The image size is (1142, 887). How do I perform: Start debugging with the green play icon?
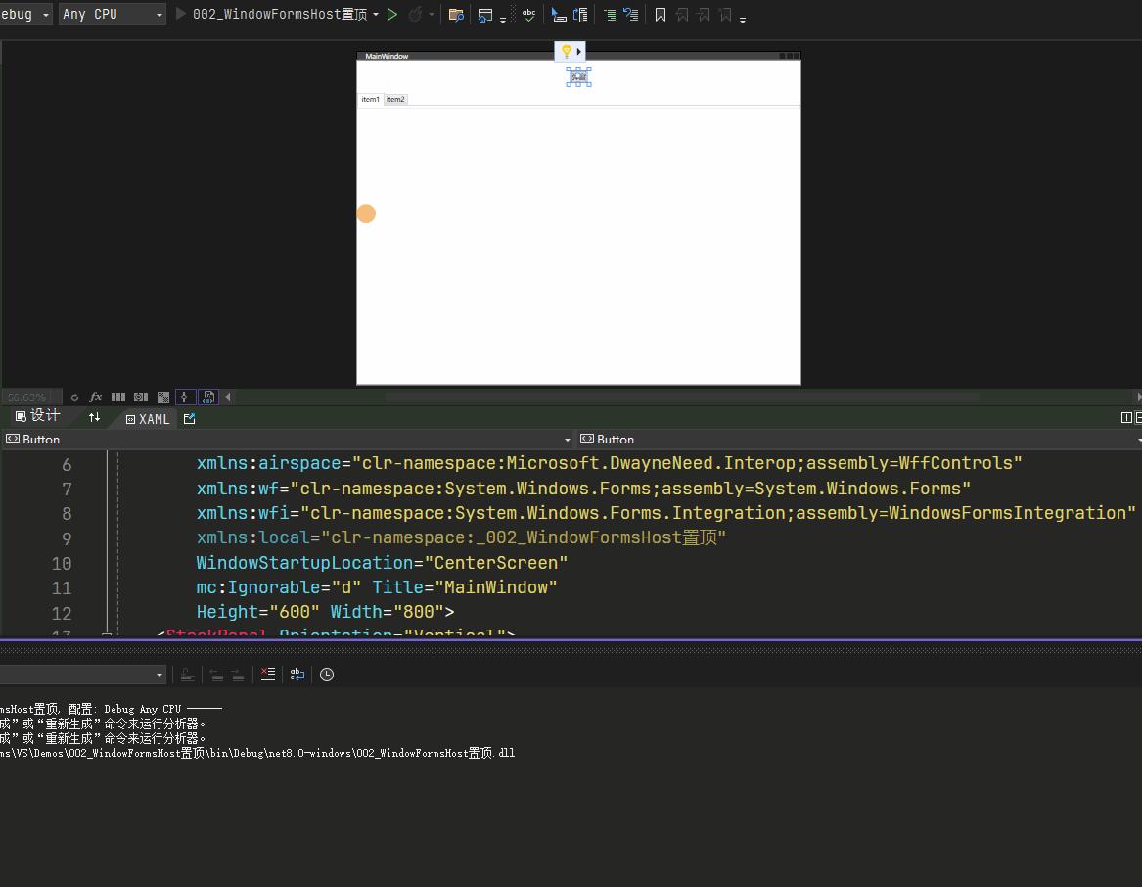(389, 14)
